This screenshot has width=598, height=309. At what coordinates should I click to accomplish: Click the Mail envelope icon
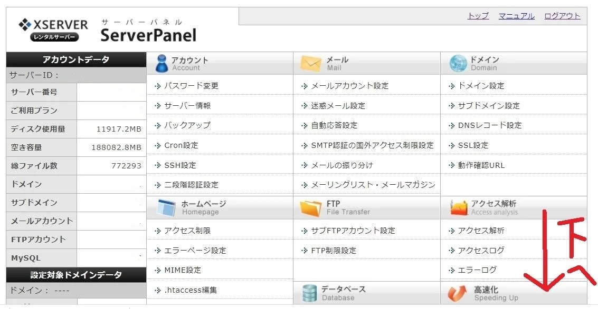[x=310, y=64]
